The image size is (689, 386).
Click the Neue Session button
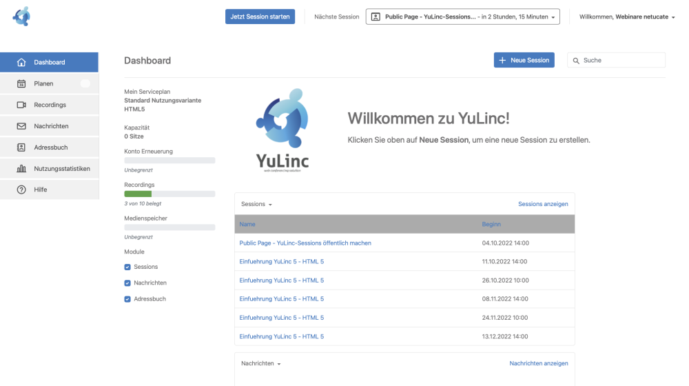coord(524,60)
